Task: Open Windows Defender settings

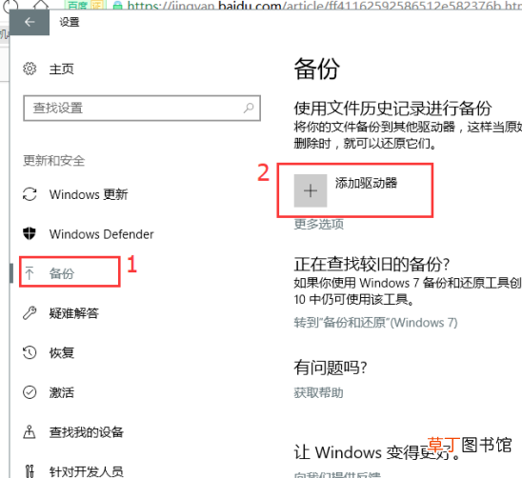Action: [102, 234]
